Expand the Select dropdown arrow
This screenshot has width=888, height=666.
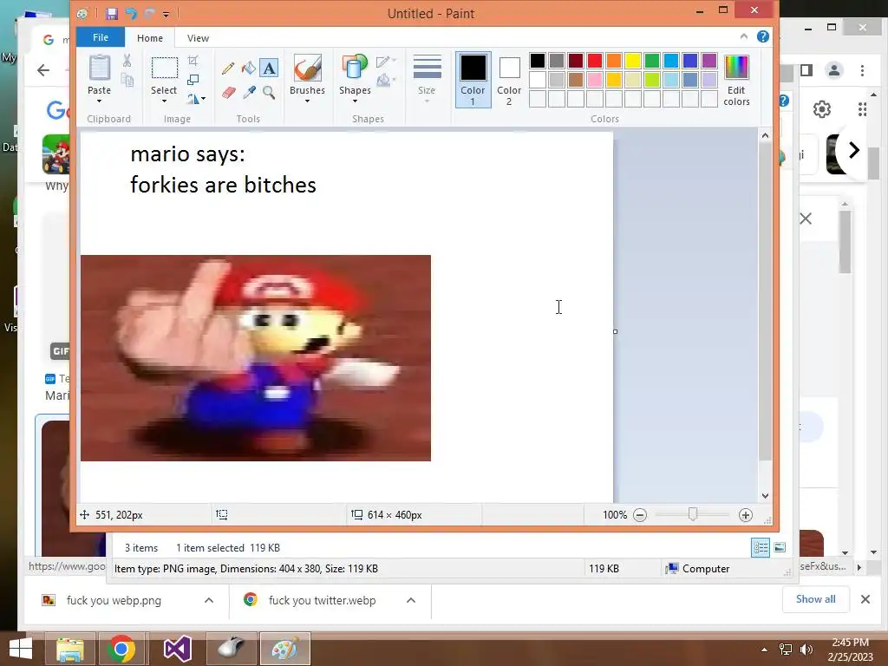(164, 101)
